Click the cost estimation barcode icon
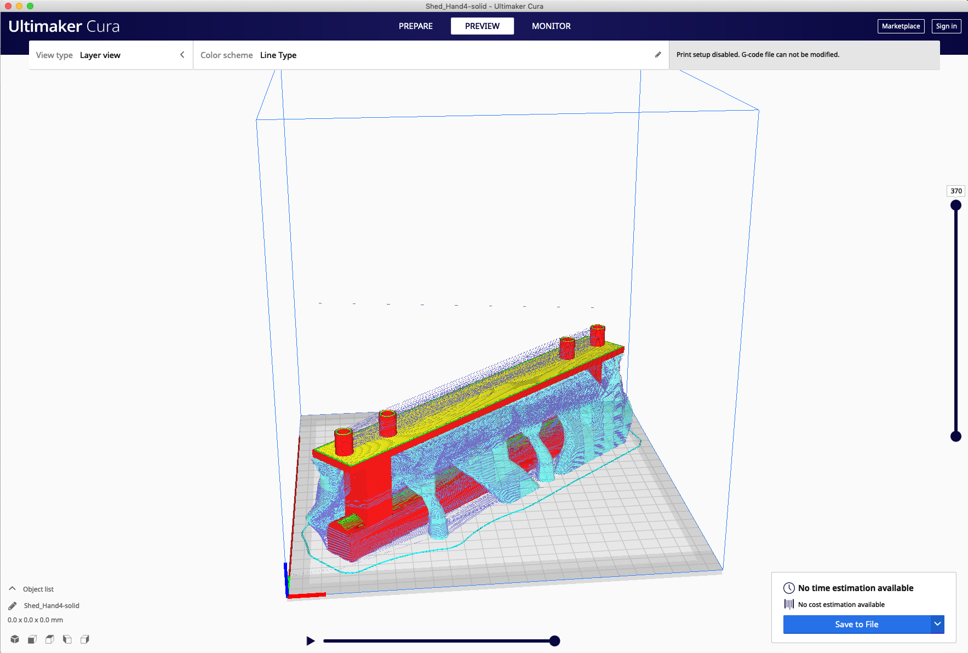 point(789,604)
